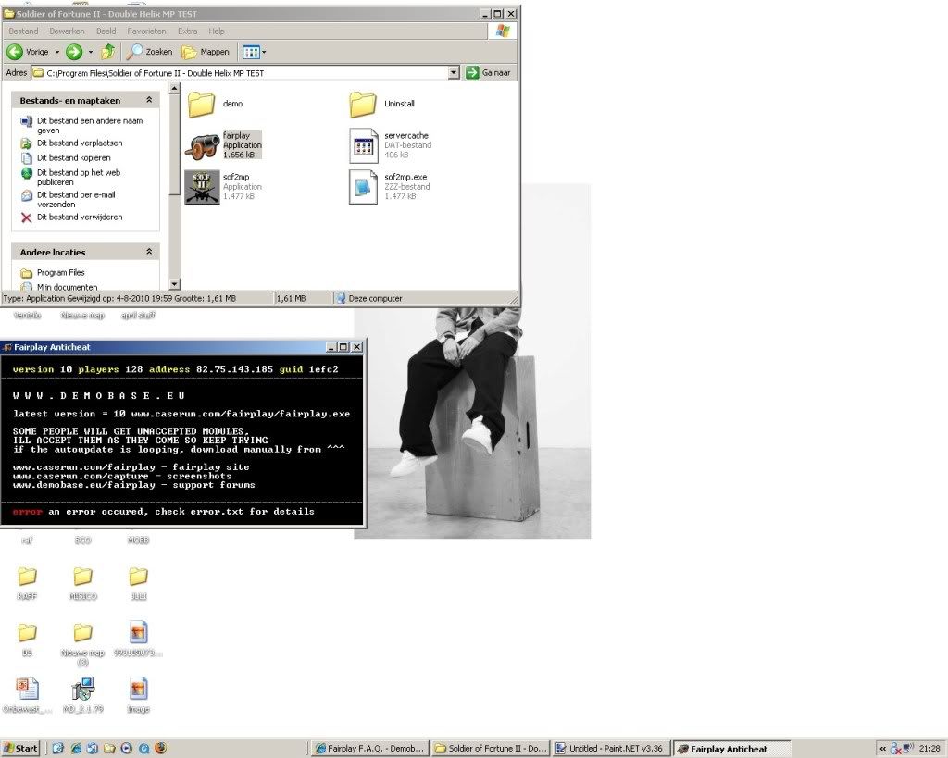The width and height of the screenshot is (948, 758).
Task: Open the Uninstall folder
Action: [x=363, y=104]
